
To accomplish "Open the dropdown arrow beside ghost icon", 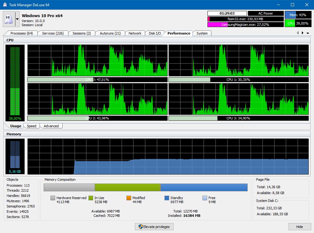I will 17,19.
